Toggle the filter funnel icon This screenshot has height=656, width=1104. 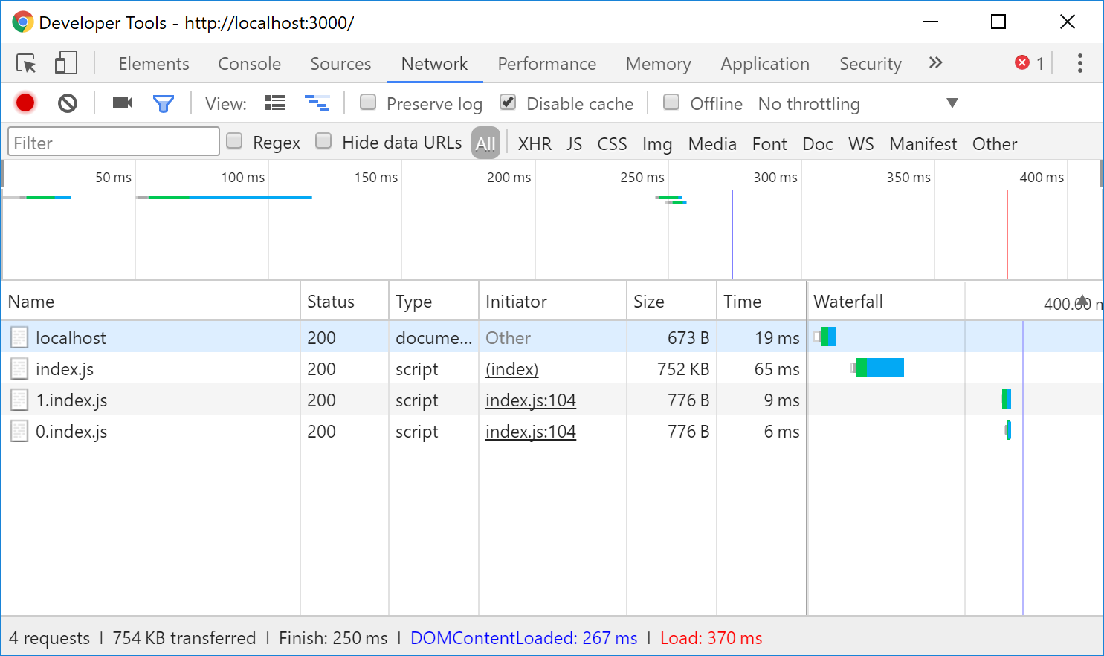[163, 103]
